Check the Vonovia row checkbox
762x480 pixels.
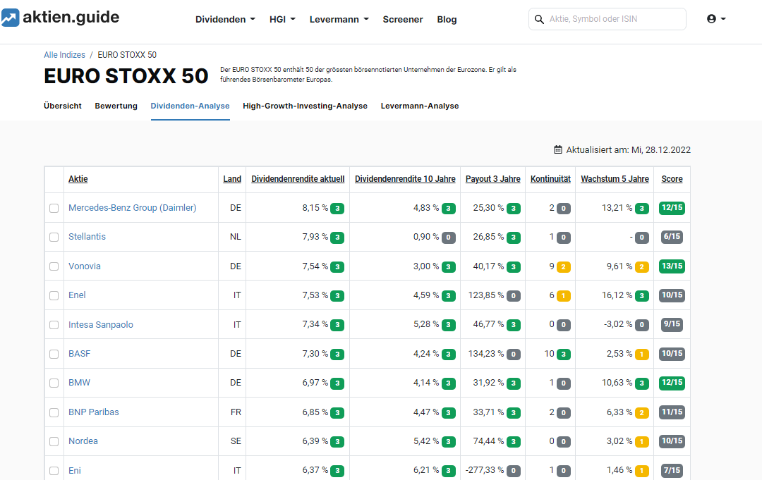coord(54,266)
